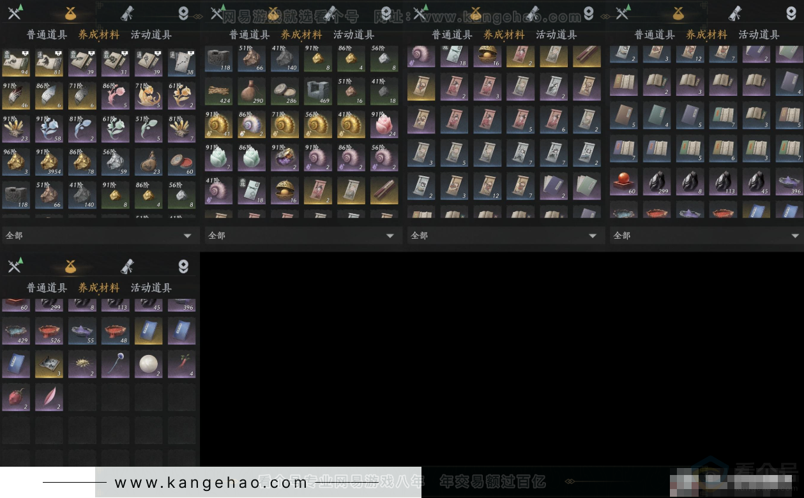This screenshot has height=498, width=804.
Task: Select gold ore stack with 3954 count
Action: coord(49,162)
